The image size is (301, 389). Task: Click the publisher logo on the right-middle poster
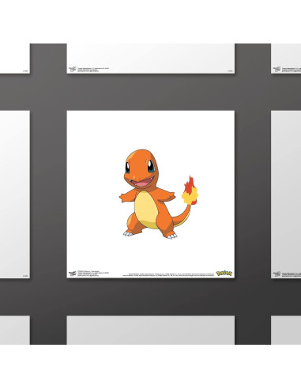coord(277,274)
